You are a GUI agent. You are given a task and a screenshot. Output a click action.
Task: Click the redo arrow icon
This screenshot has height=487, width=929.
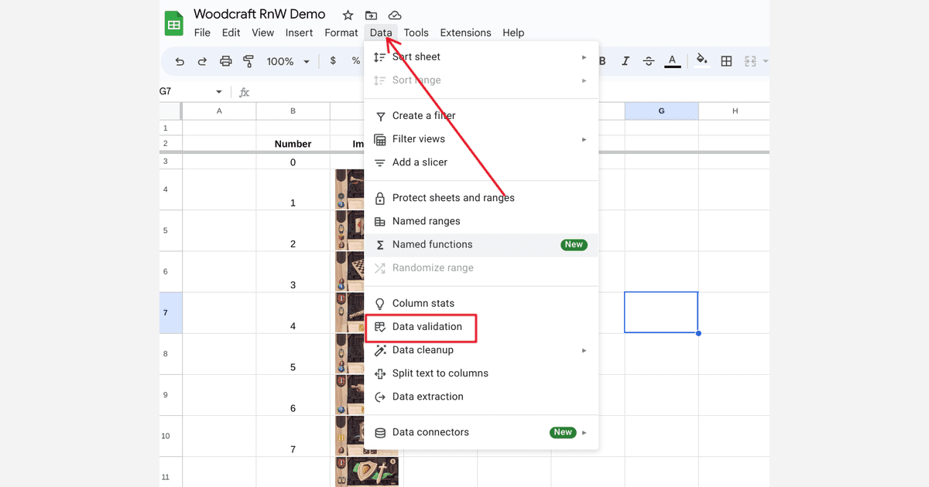tap(202, 62)
